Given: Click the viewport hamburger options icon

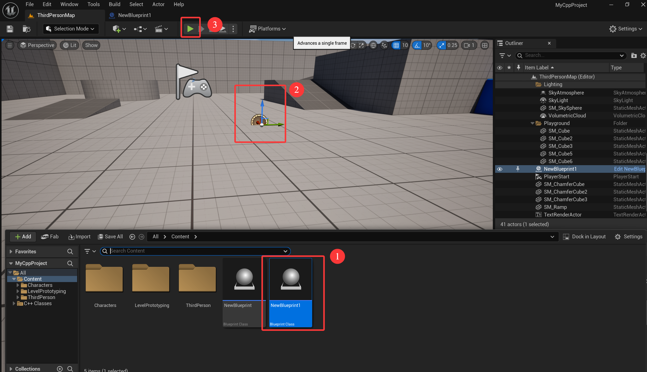Looking at the screenshot, I should point(10,45).
